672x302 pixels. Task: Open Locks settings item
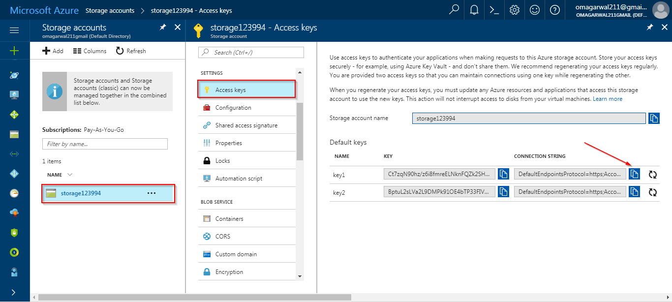tap(247, 161)
